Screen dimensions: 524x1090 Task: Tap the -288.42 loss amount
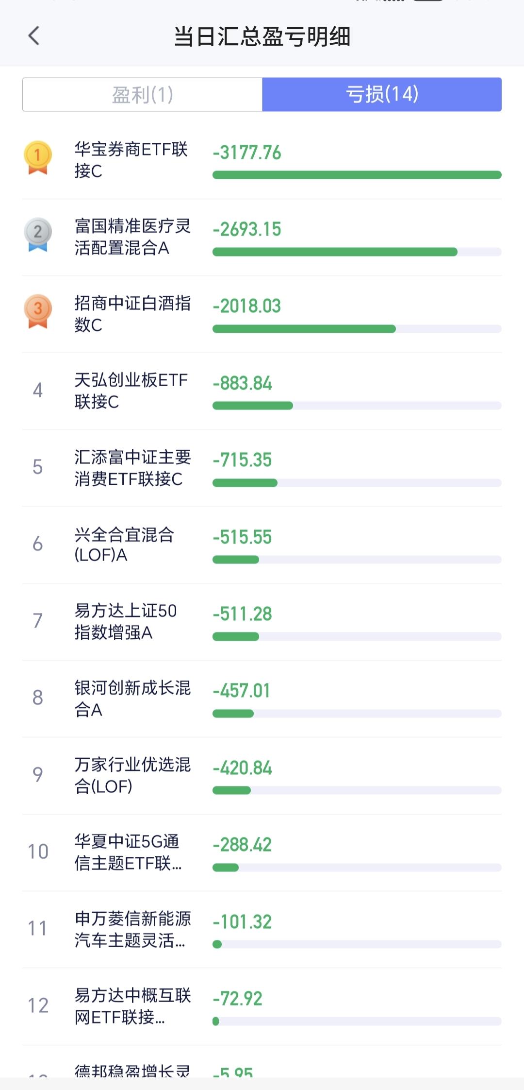point(242,845)
